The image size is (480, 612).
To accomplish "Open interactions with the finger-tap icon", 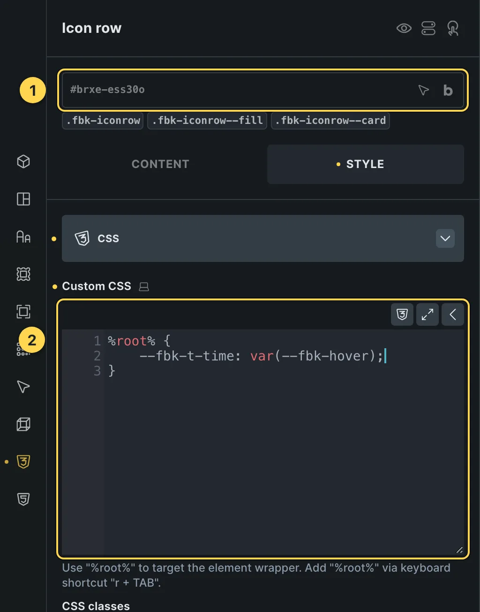I will click(453, 28).
